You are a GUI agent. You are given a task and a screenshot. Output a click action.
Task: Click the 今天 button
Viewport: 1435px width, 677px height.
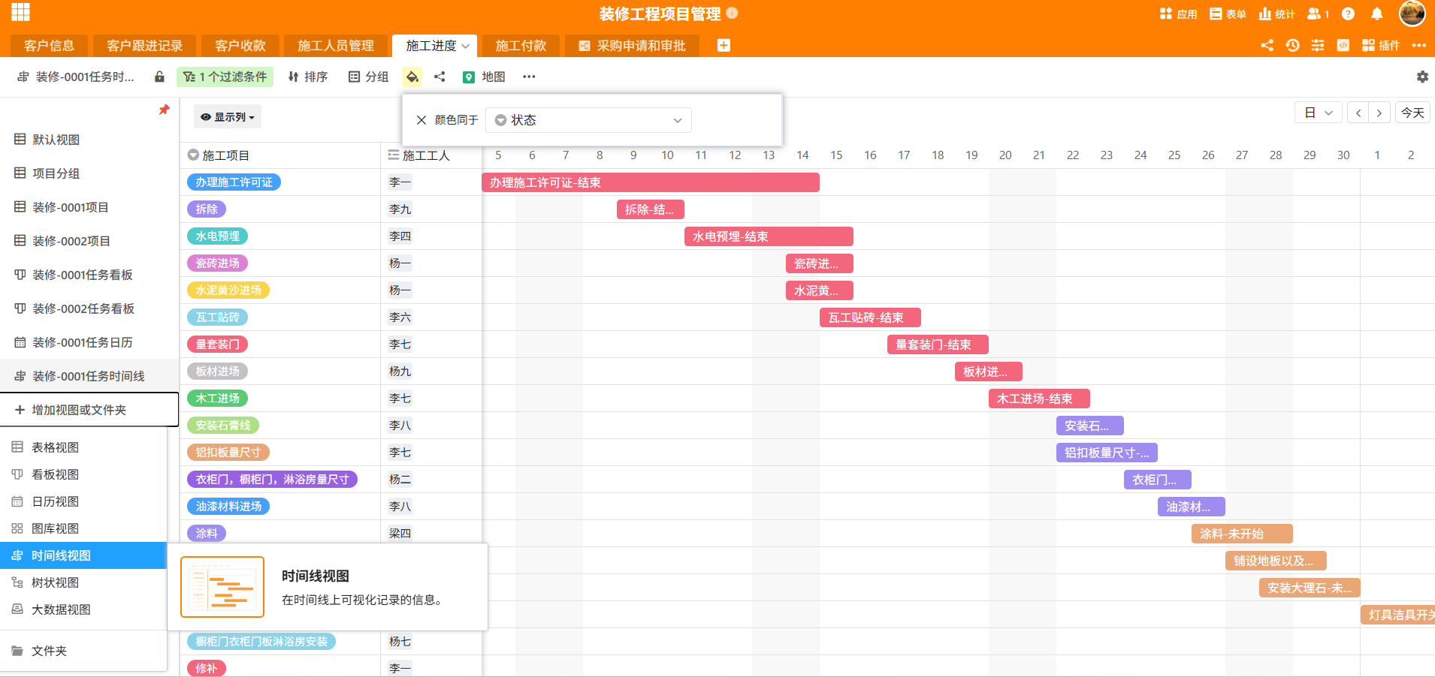point(1412,113)
